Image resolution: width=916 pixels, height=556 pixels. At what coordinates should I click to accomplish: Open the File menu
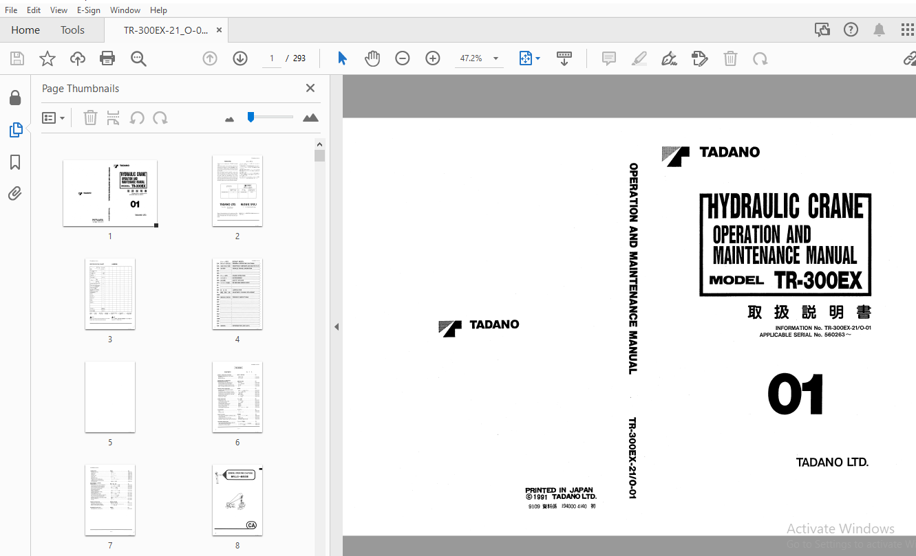pyautogui.click(x=11, y=10)
